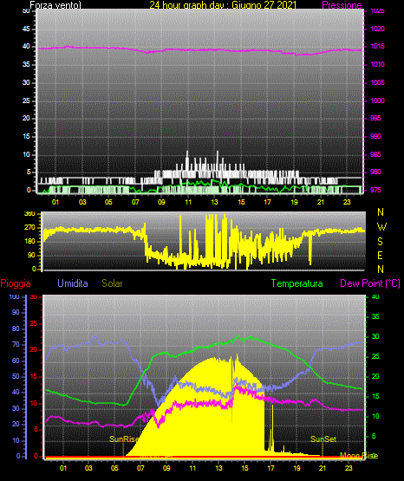Click the Forza vento axis title
Image resolution: width=404 pixels, height=481 pixels.
[x=55, y=5]
